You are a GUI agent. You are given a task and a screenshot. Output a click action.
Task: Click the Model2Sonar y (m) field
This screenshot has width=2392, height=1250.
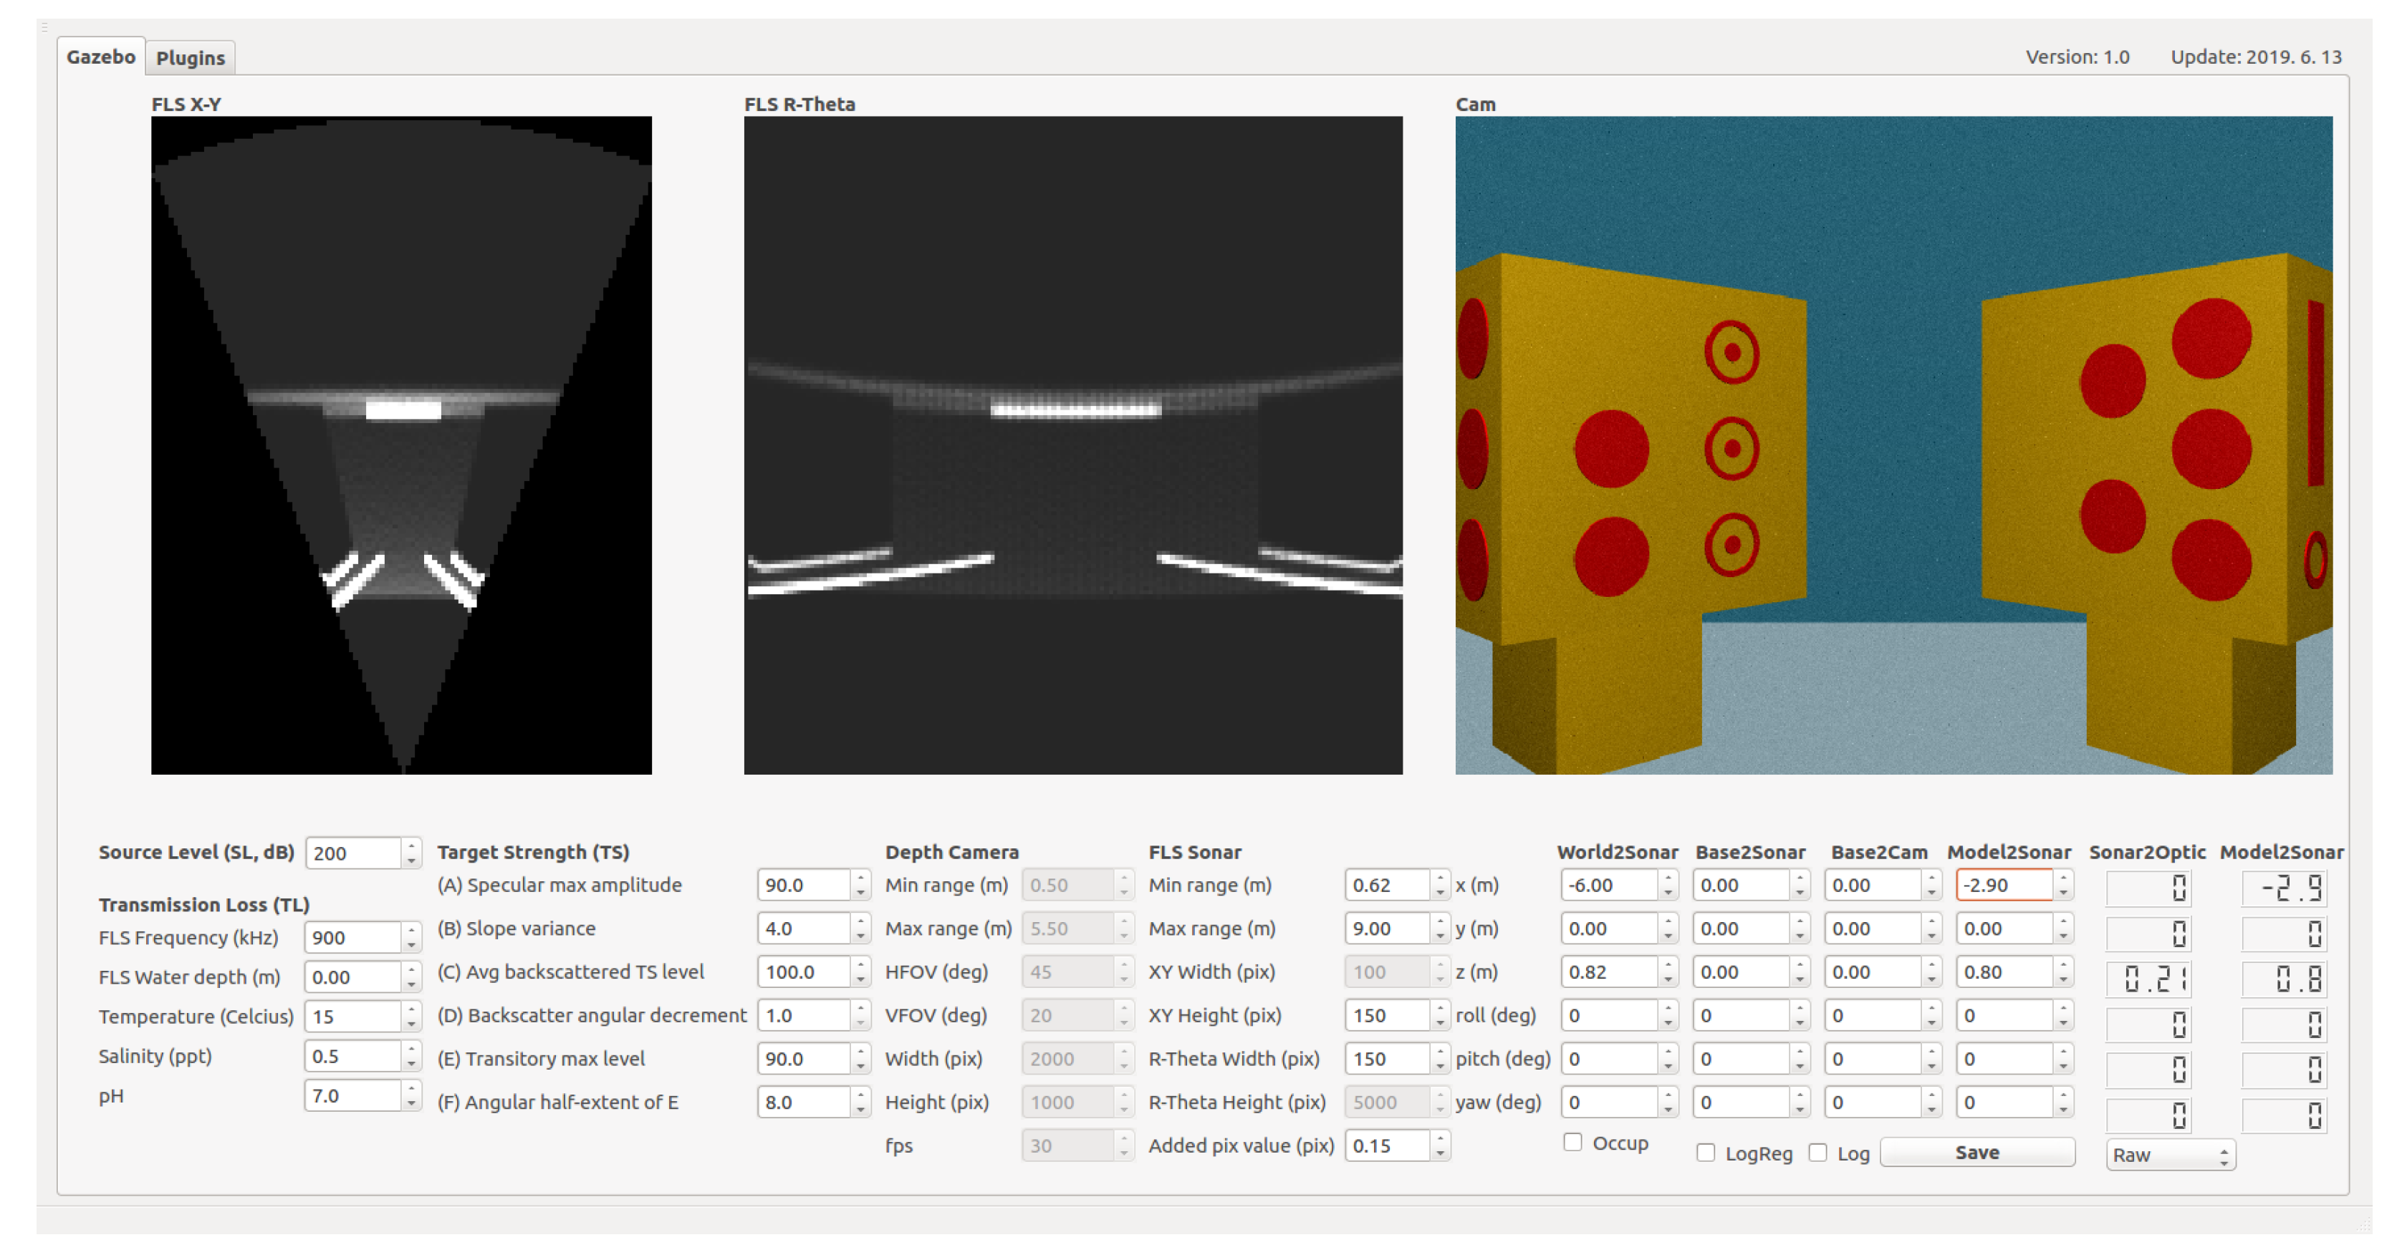[x=2006, y=929]
